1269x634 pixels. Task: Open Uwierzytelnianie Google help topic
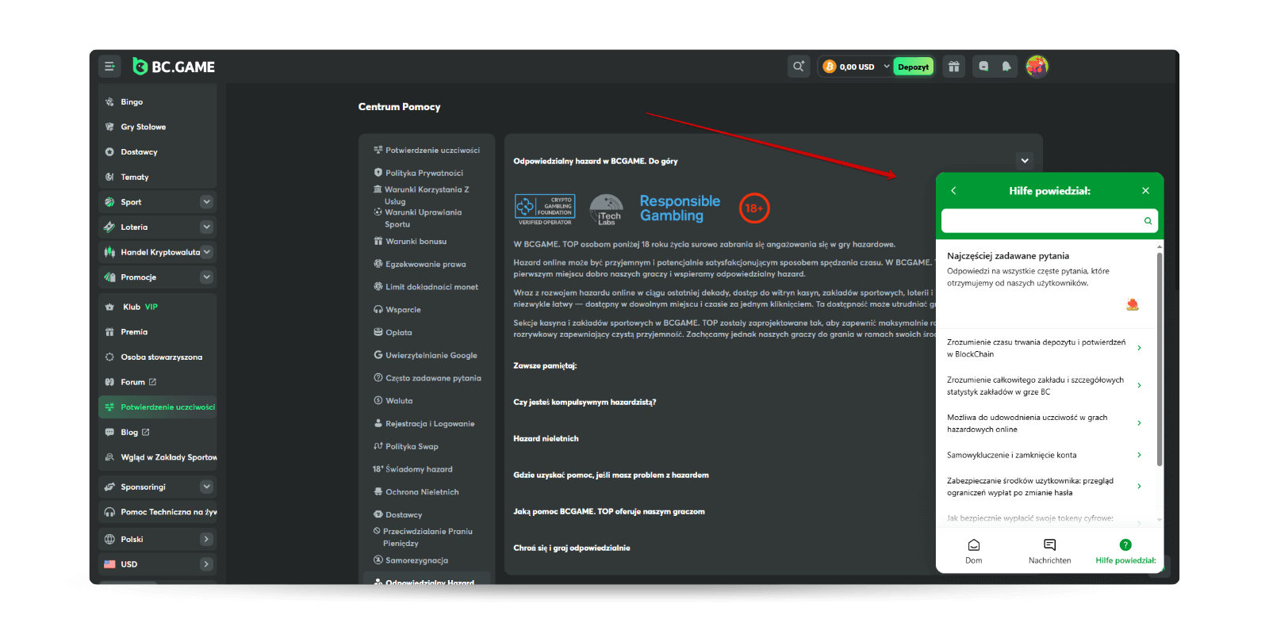(425, 355)
